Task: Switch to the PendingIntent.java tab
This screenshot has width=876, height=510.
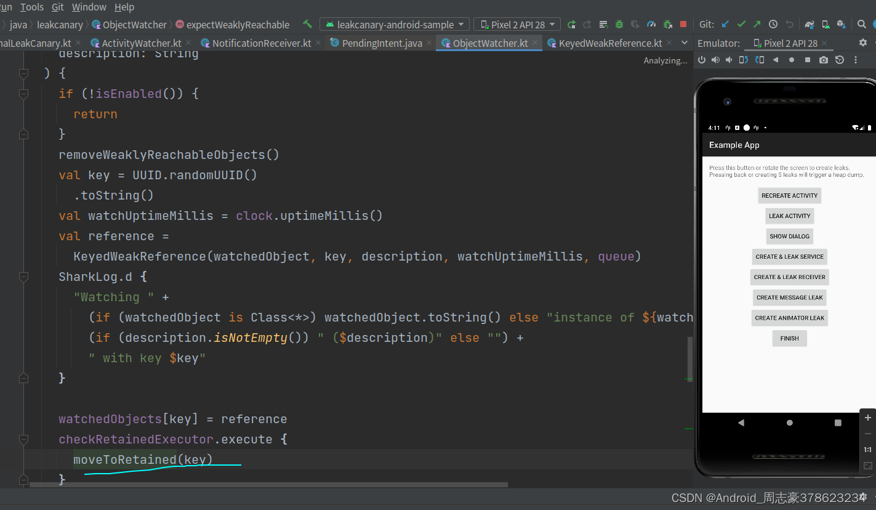Action: click(x=382, y=43)
